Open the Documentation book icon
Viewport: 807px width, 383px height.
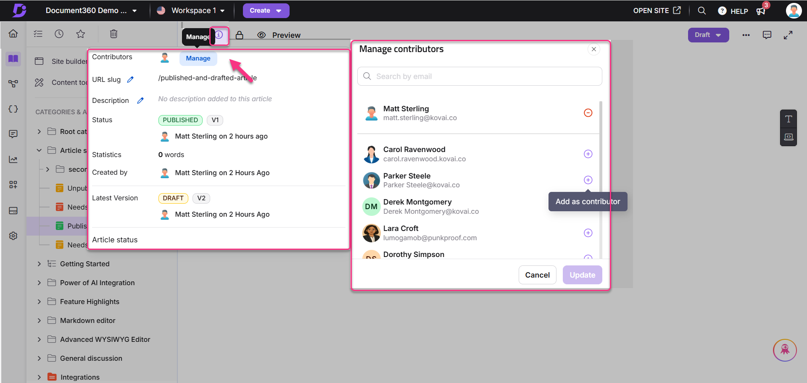pyautogui.click(x=13, y=59)
